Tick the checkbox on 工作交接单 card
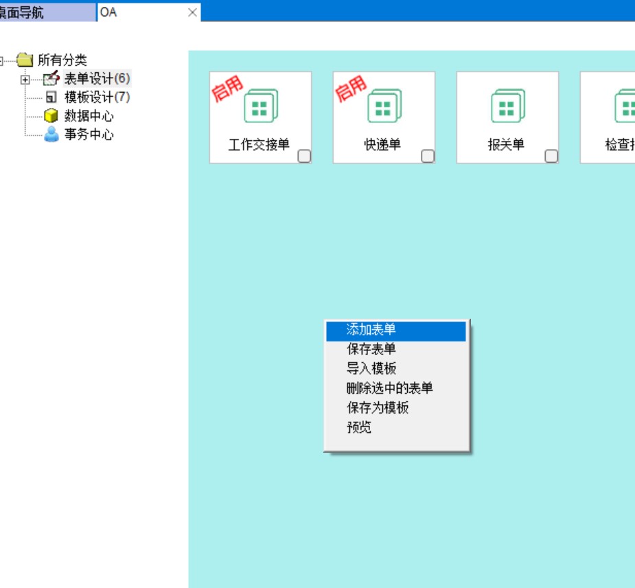This screenshot has height=588, width=635. point(304,157)
